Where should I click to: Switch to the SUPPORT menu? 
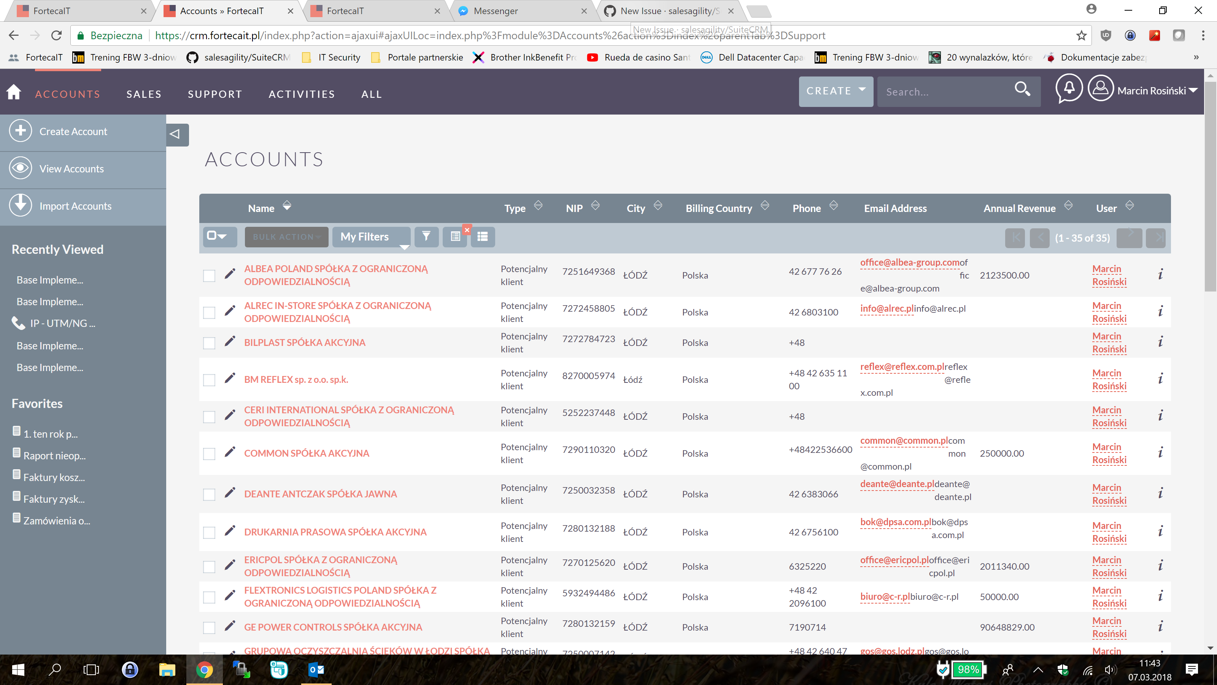click(215, 94)
